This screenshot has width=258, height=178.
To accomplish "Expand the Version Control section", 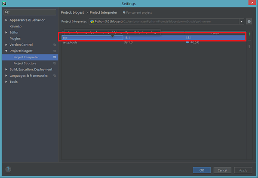I will (x=6, y=45).
